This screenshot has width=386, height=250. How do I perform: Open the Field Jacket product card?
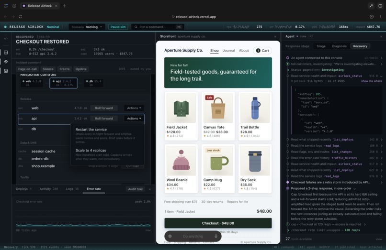181,116
